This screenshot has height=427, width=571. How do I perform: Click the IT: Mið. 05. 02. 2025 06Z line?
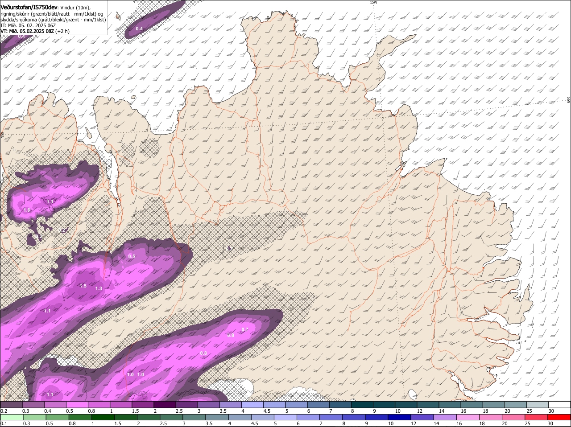point(28,25)
